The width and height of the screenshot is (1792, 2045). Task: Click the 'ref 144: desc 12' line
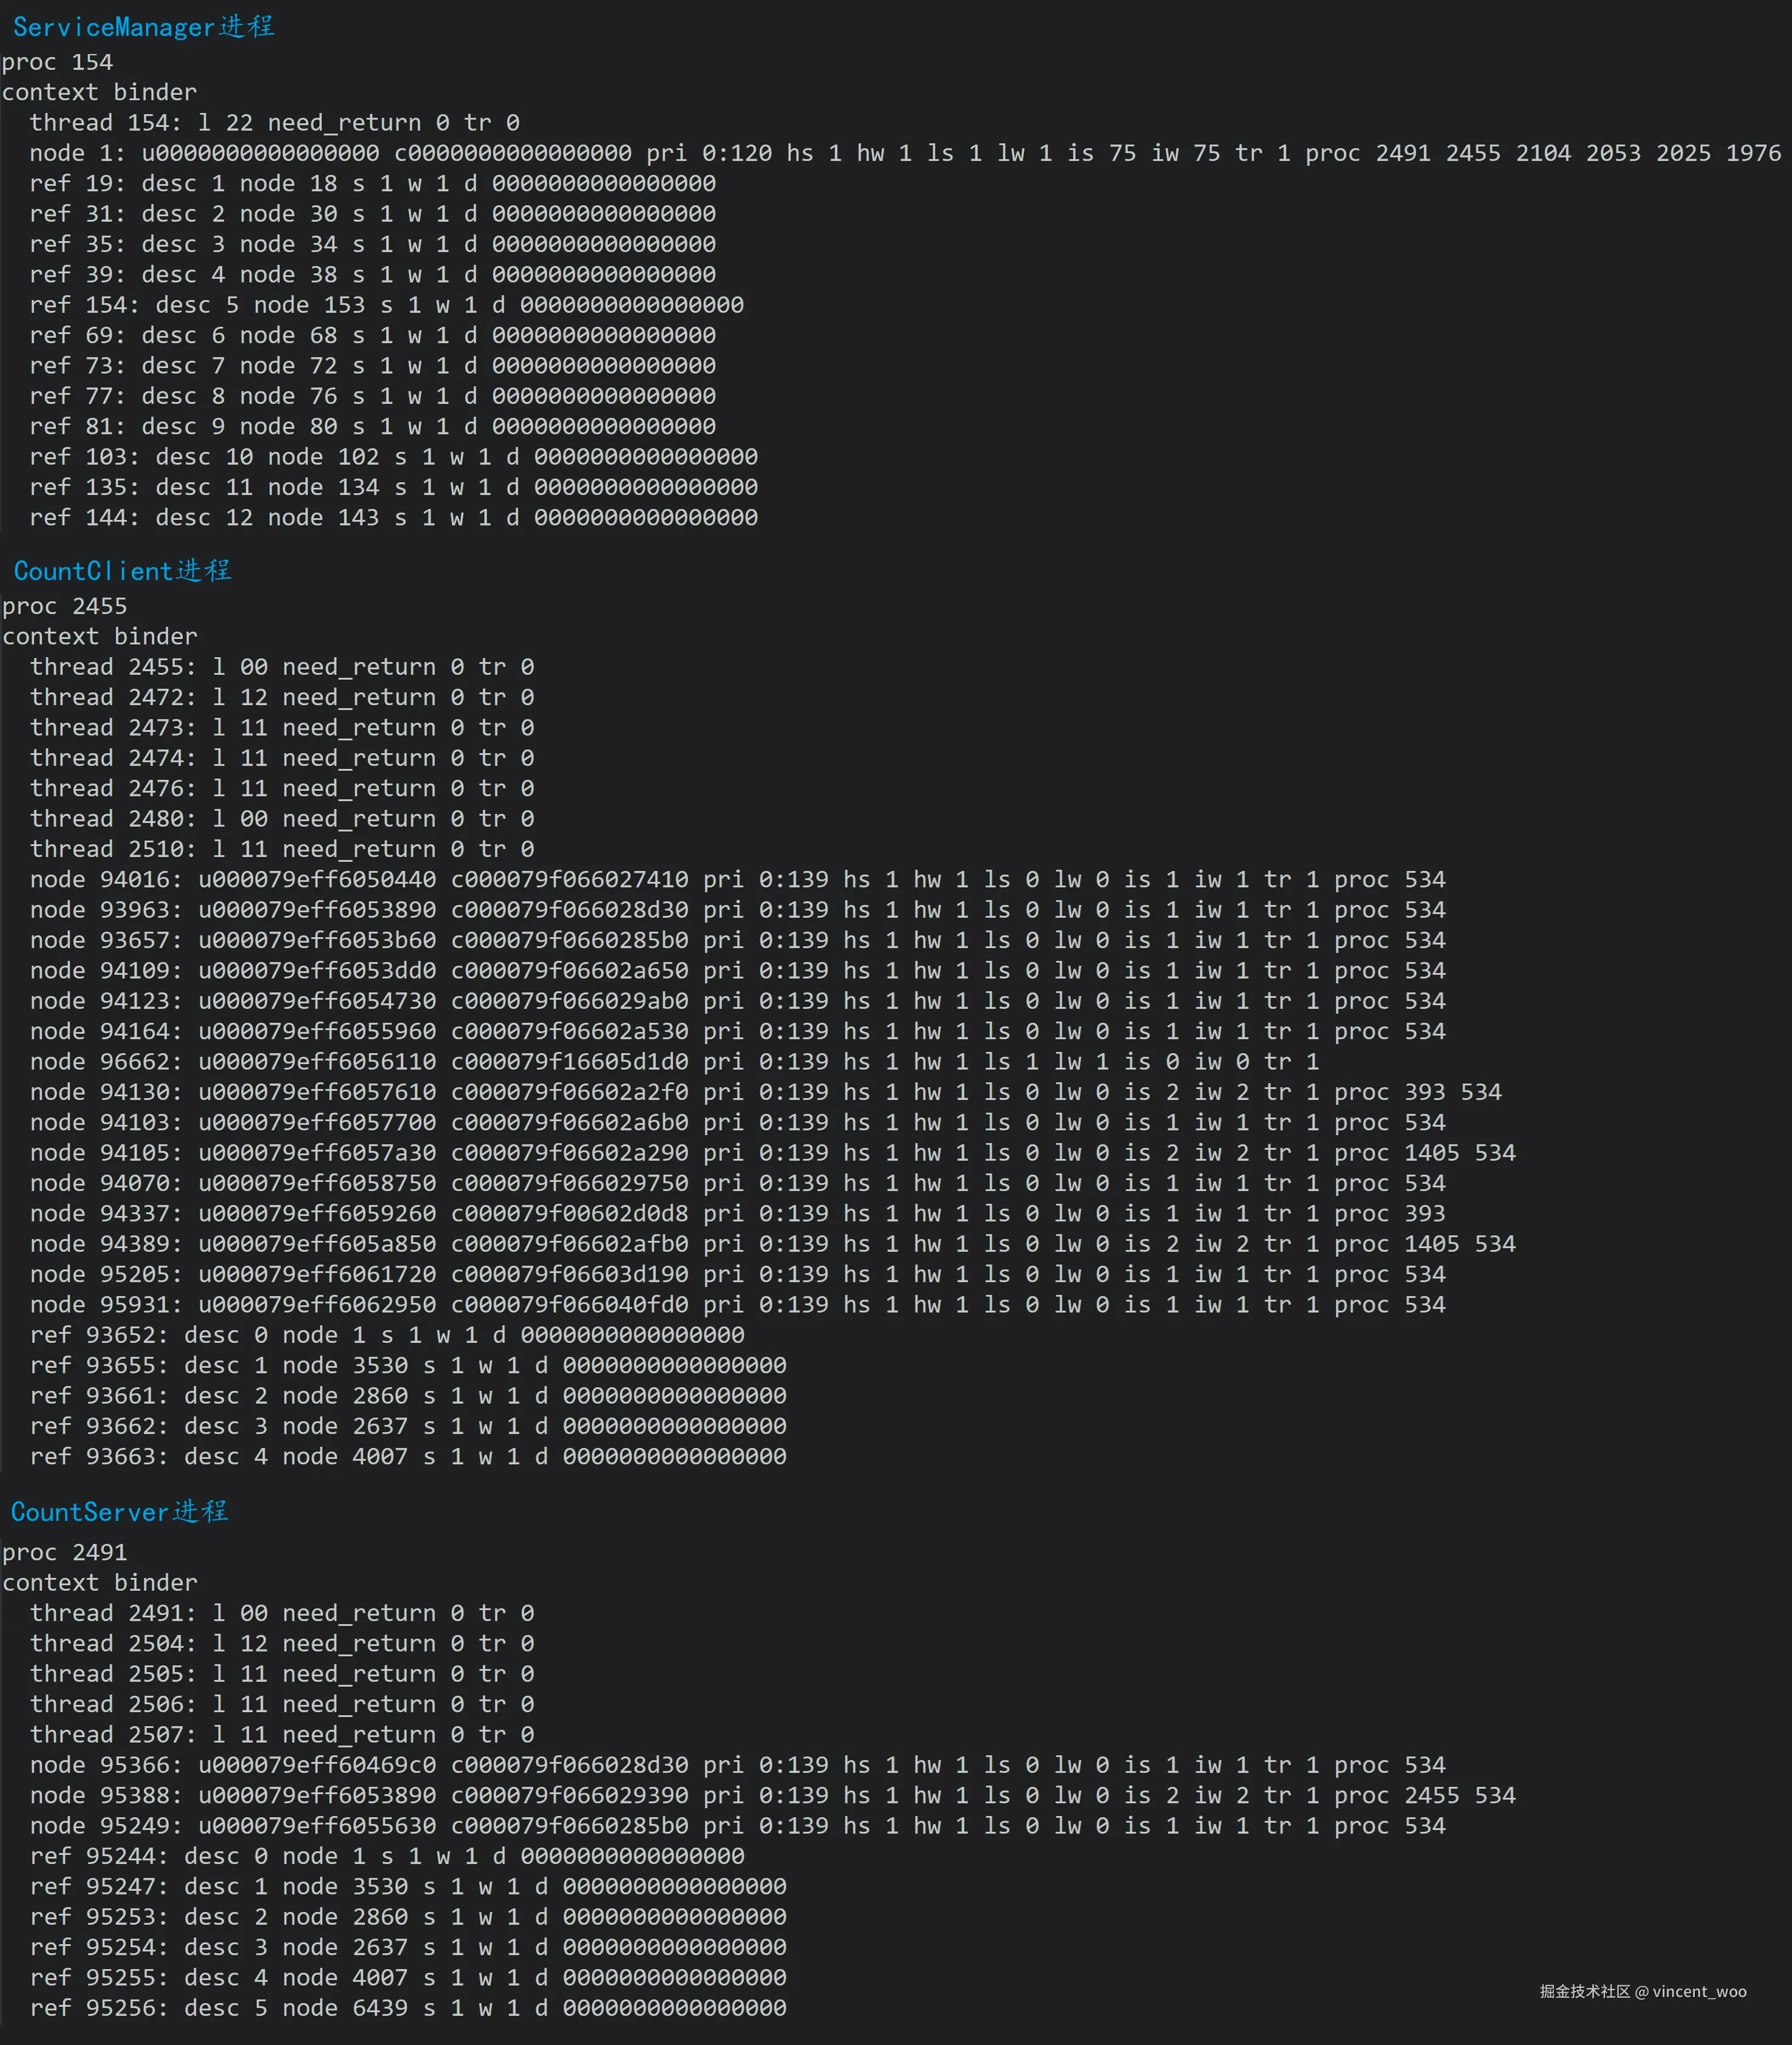tap(393, 518)
